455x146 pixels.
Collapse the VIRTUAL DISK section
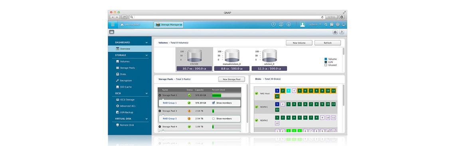[x=146, y=119]
